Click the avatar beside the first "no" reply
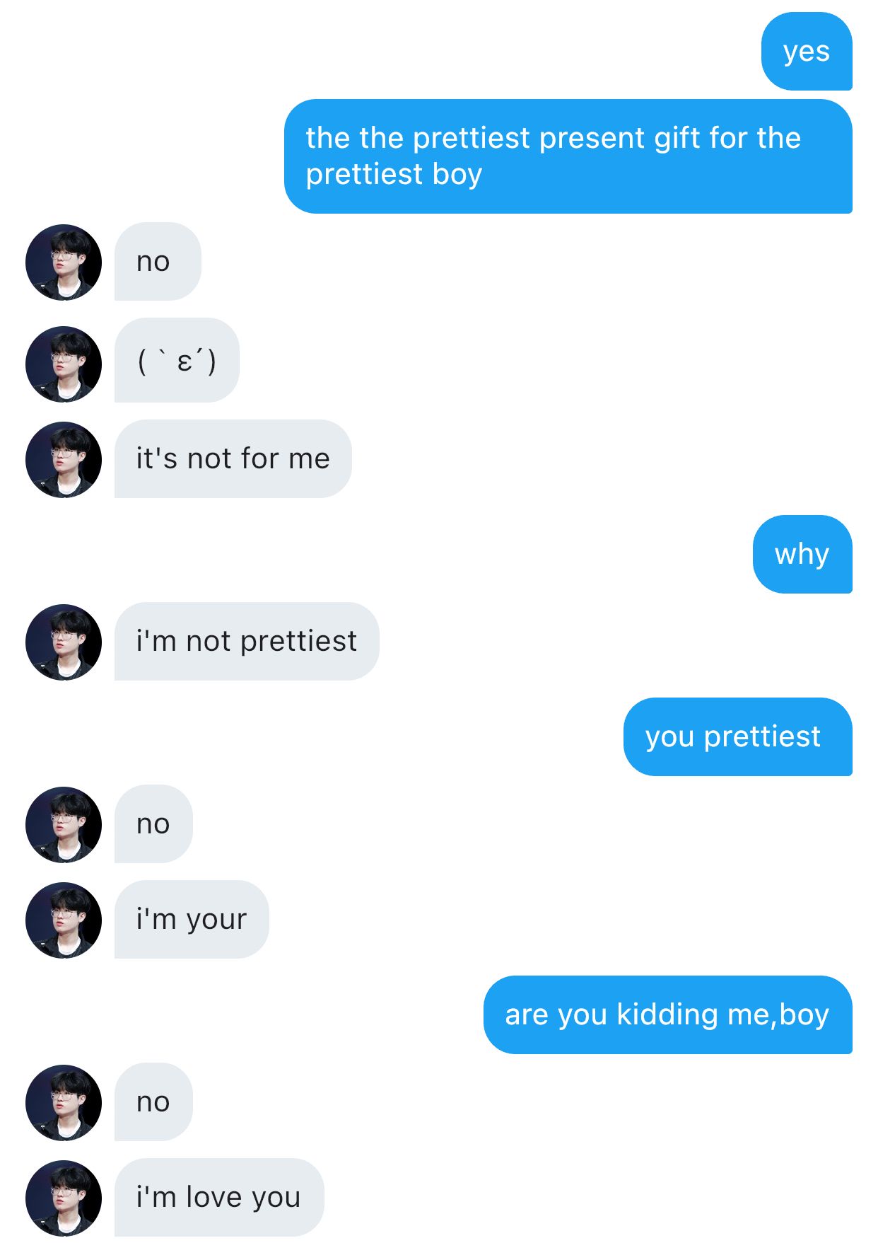This screenshot has width=878, height=1243. pos(64,262)
